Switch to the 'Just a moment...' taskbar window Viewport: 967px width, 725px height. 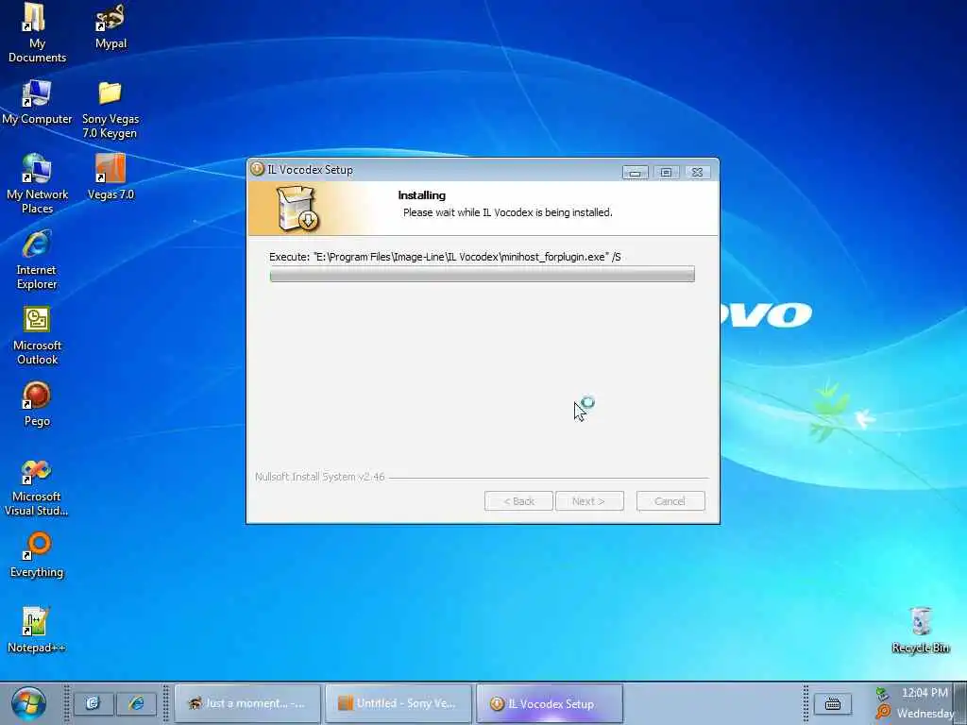click(247, 703)
